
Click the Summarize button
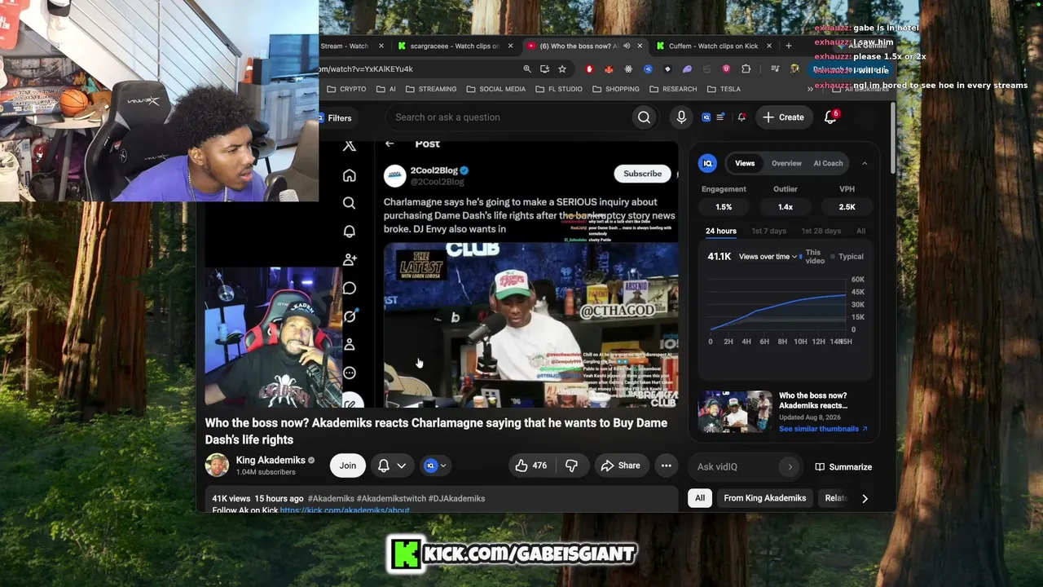click(843, 467)
